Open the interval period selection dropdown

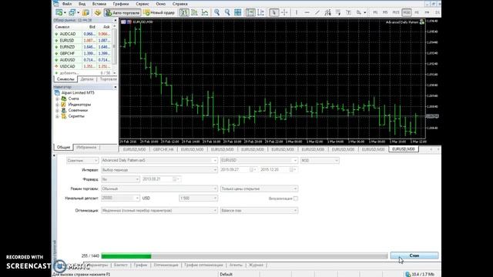(x=159, y=170)
